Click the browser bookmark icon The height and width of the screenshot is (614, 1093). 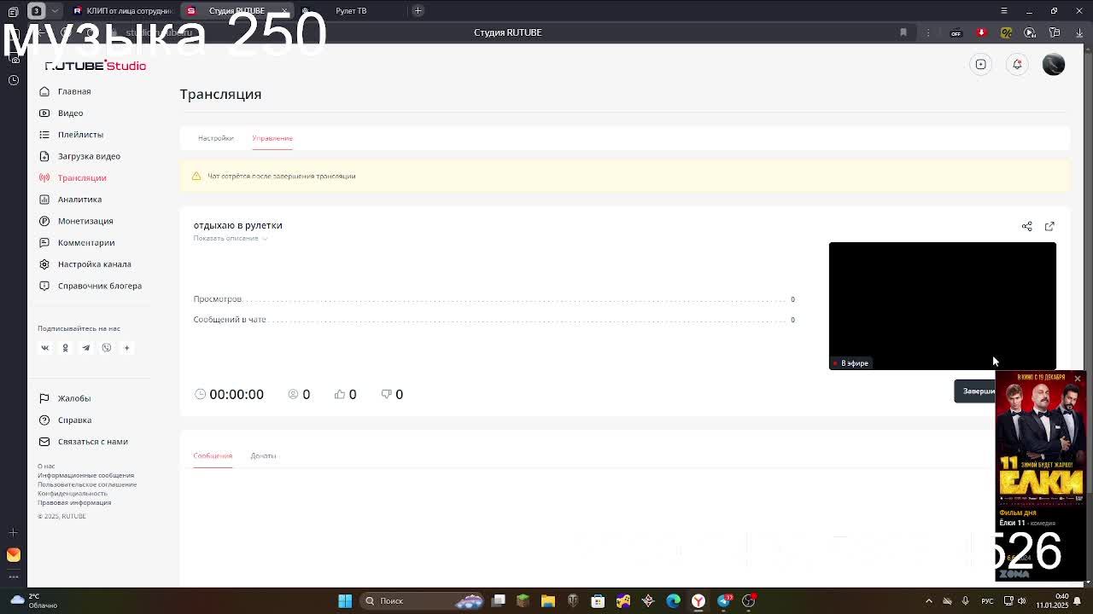point(903,32)
